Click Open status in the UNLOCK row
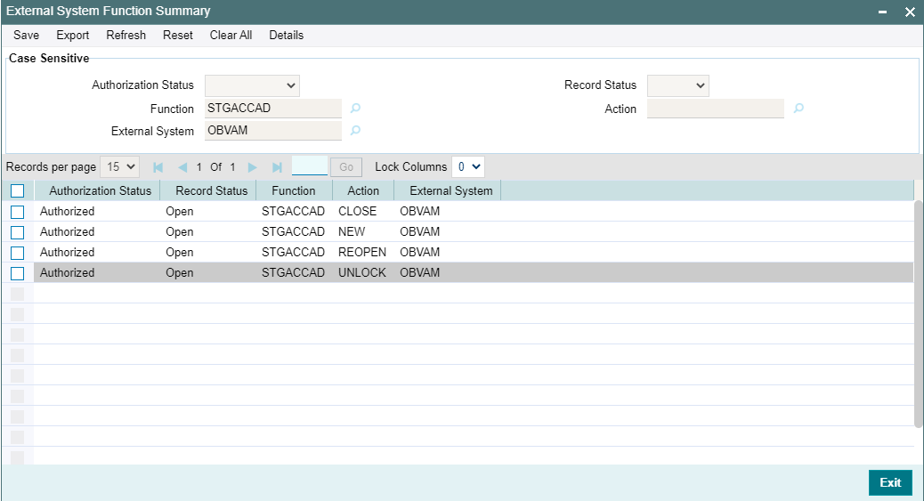This screenshot has width=924, height=501. tap(180, 273)
